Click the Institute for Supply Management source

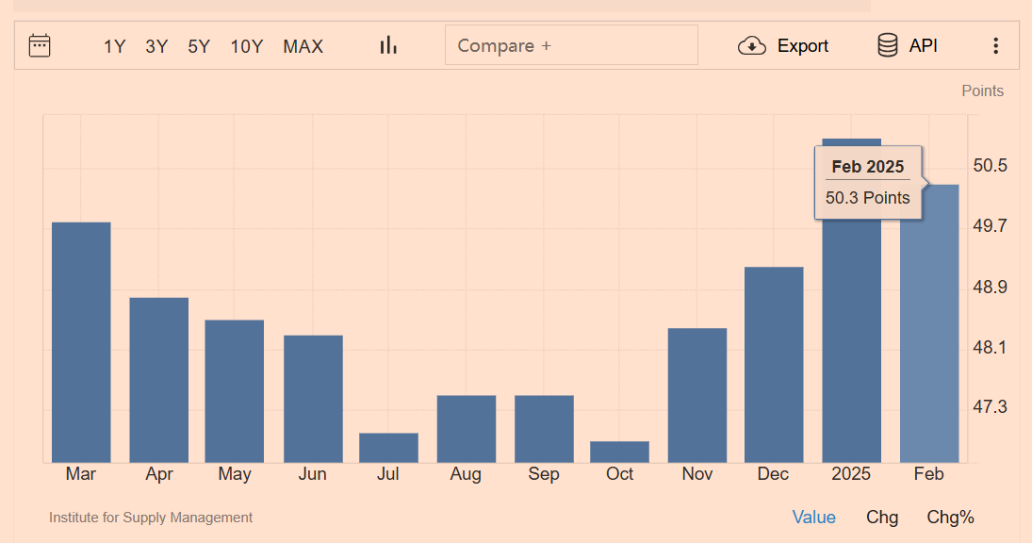151,518
